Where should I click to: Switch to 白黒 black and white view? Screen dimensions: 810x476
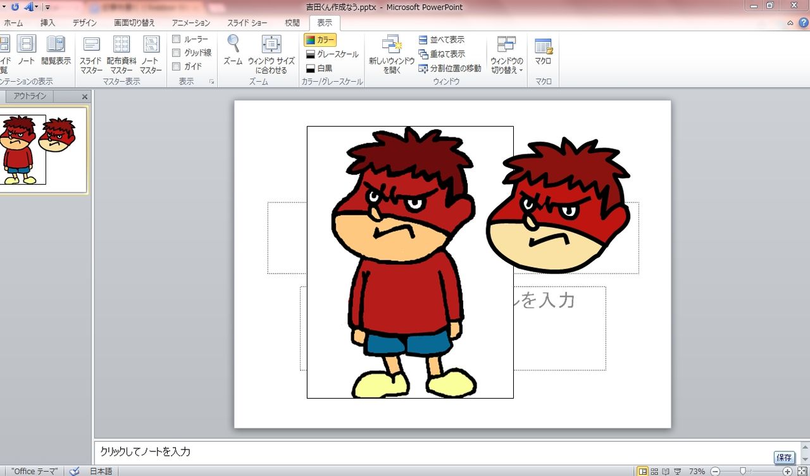tap(318, 68)
